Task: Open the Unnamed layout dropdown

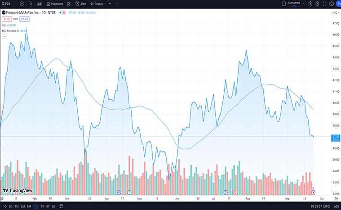Action: coord(296,4)
